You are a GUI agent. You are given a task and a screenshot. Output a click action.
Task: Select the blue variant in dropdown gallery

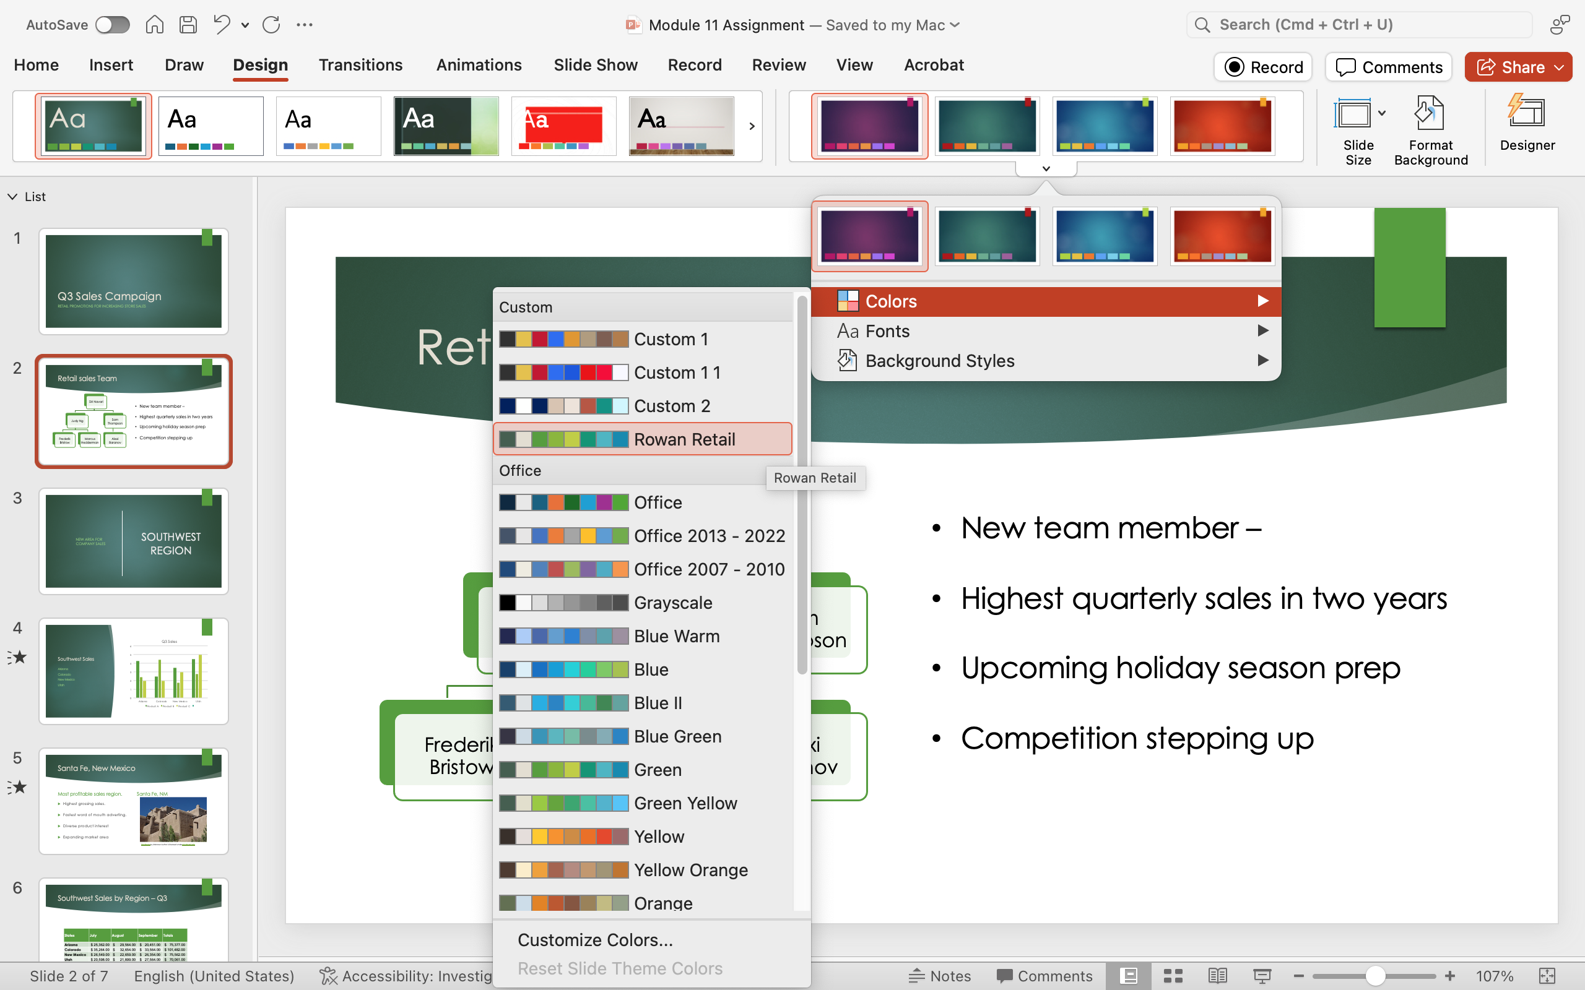pyautogui.click(x=1105, y=236)
